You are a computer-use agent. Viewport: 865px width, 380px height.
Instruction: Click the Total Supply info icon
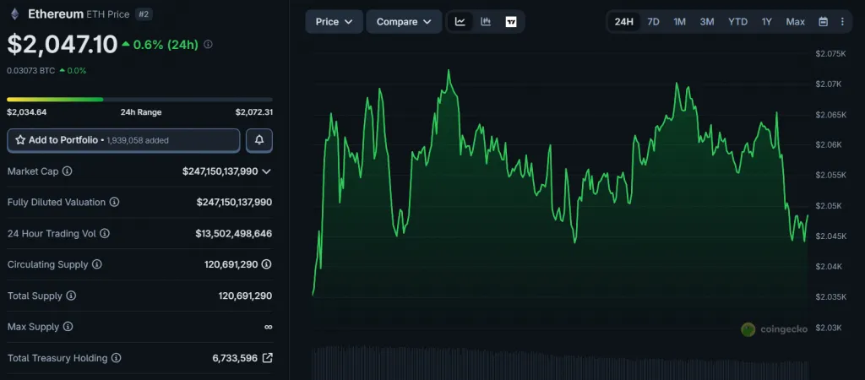(x=71, y=296)
